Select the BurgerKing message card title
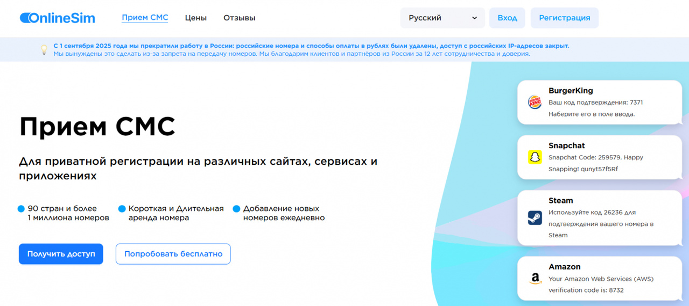 571,91
